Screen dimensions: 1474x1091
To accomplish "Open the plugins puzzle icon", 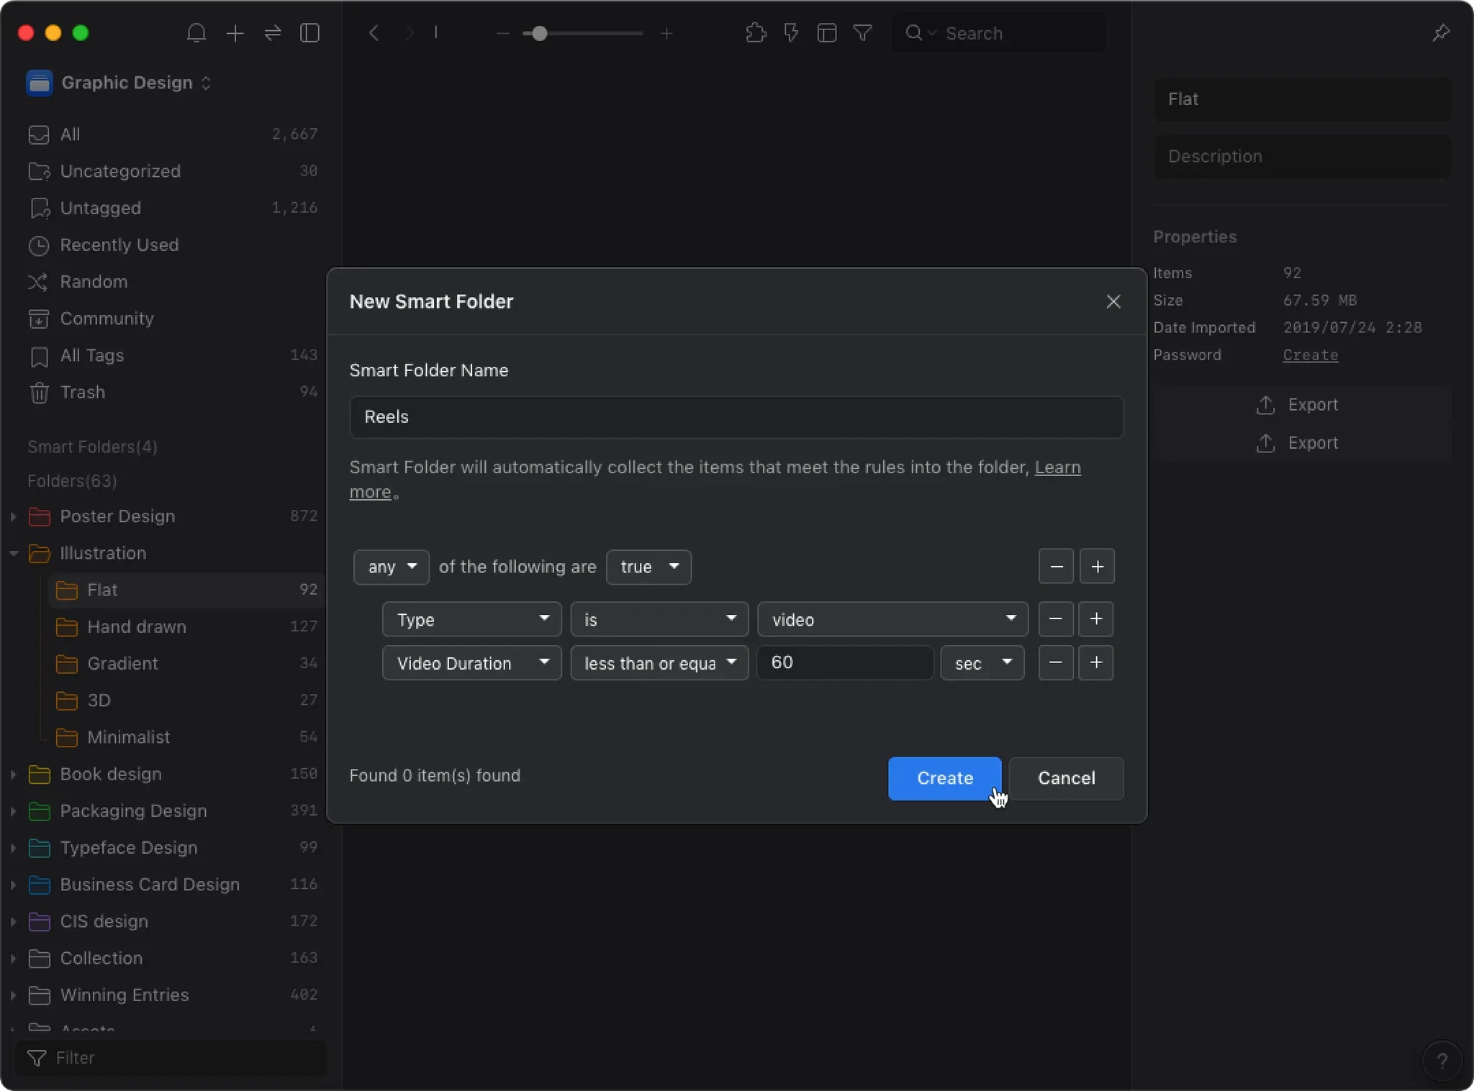I will [756, 33].
